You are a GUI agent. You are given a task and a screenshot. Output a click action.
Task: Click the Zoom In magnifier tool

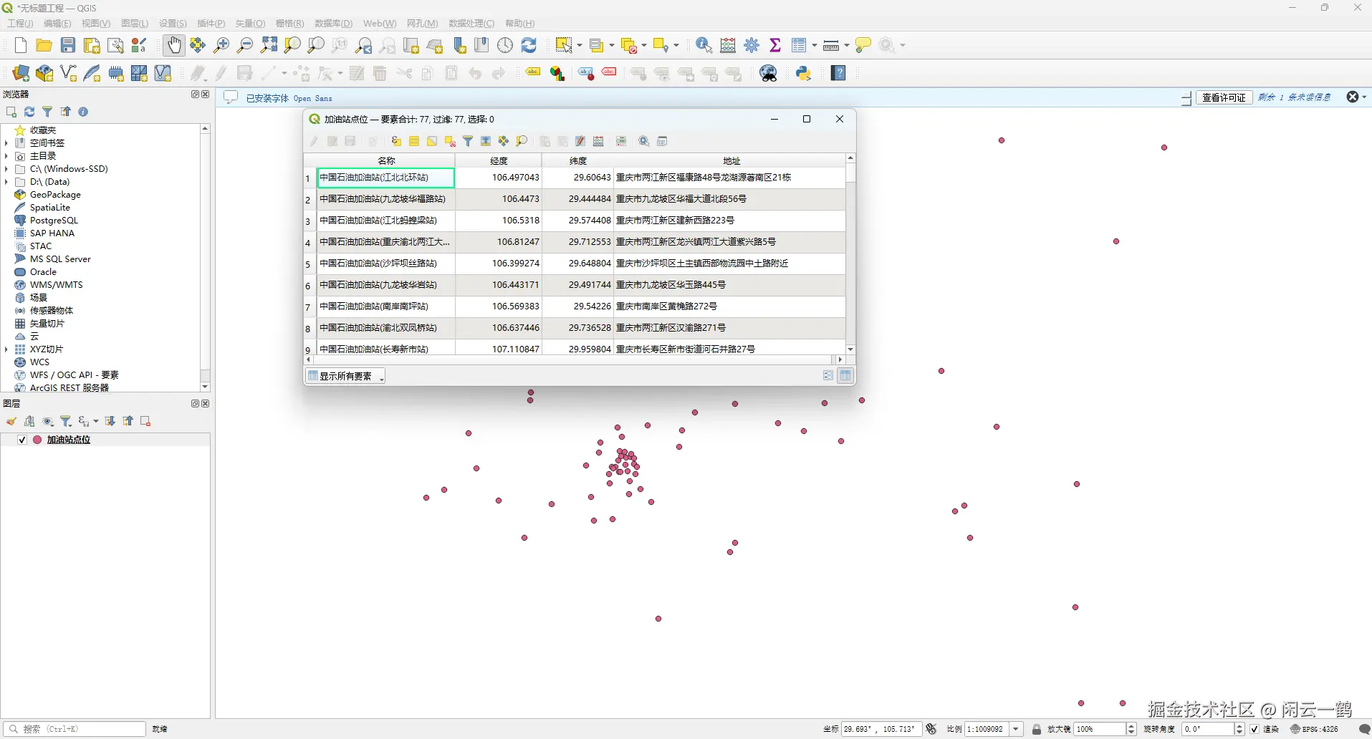pyautogui.click(x=221, y=45)
